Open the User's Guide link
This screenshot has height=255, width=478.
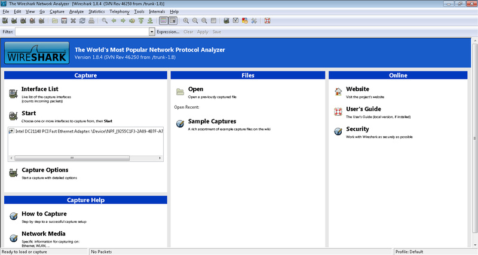click(363, 109)
